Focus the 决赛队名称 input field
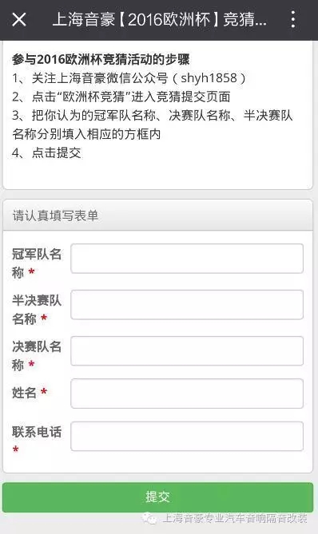Image resolution: width=318 pixels, height=534 pixels. coord(187,351)
